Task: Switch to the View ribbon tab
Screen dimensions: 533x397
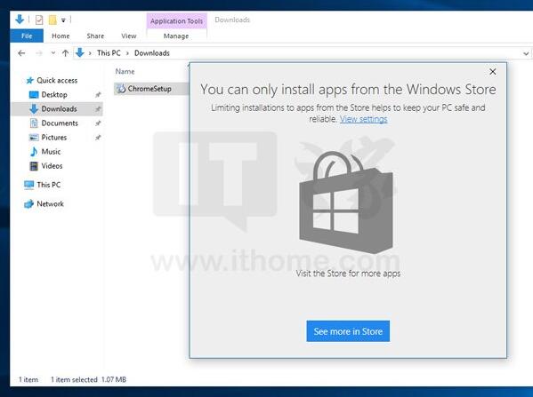Action: click(128, 36)
